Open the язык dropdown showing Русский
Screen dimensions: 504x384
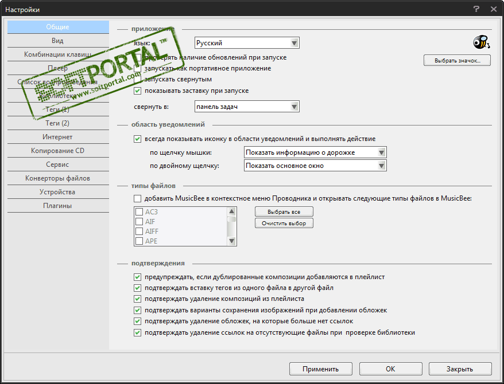tap(247, 42)
